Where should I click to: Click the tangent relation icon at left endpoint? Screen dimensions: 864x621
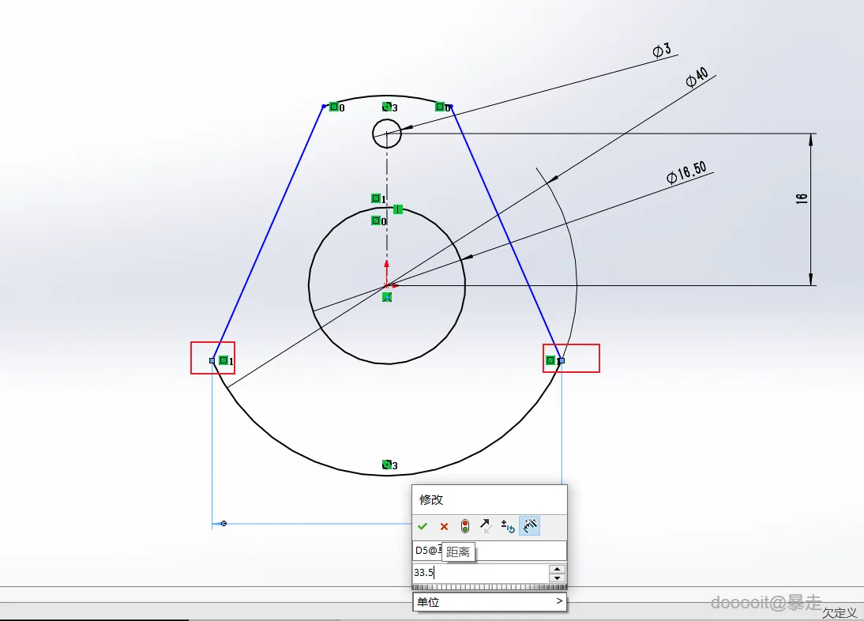224,360
